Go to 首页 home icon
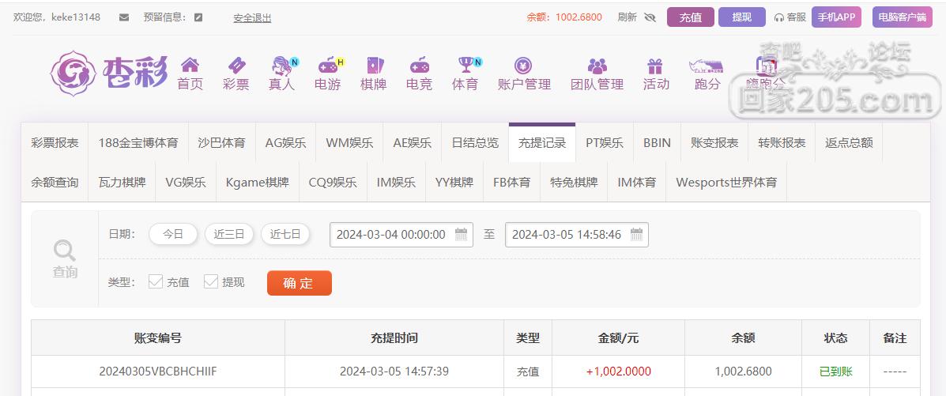Viewport: 946px width, 396px height. point(190,65)
